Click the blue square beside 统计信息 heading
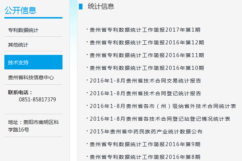This screenshot has width=242, height=161. pyautogui.click(x=81, y=6)
